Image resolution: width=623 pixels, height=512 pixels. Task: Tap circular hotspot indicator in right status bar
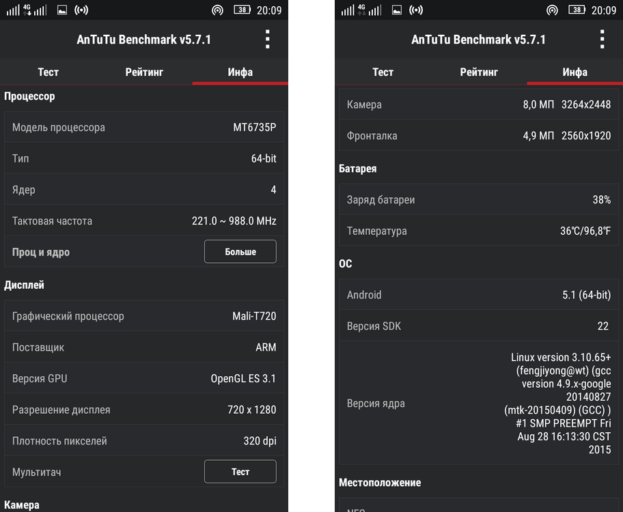point(552,10)
